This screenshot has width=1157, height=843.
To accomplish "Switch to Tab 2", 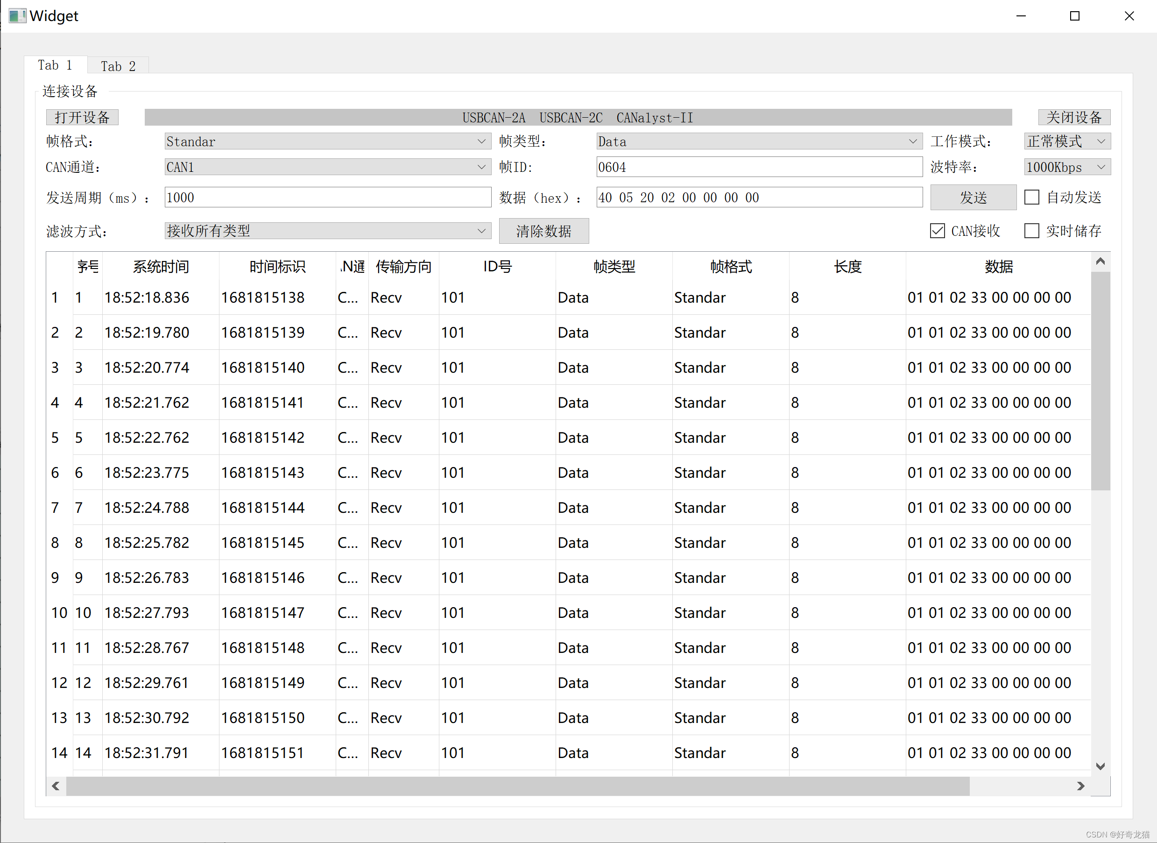I will [118, 66].
